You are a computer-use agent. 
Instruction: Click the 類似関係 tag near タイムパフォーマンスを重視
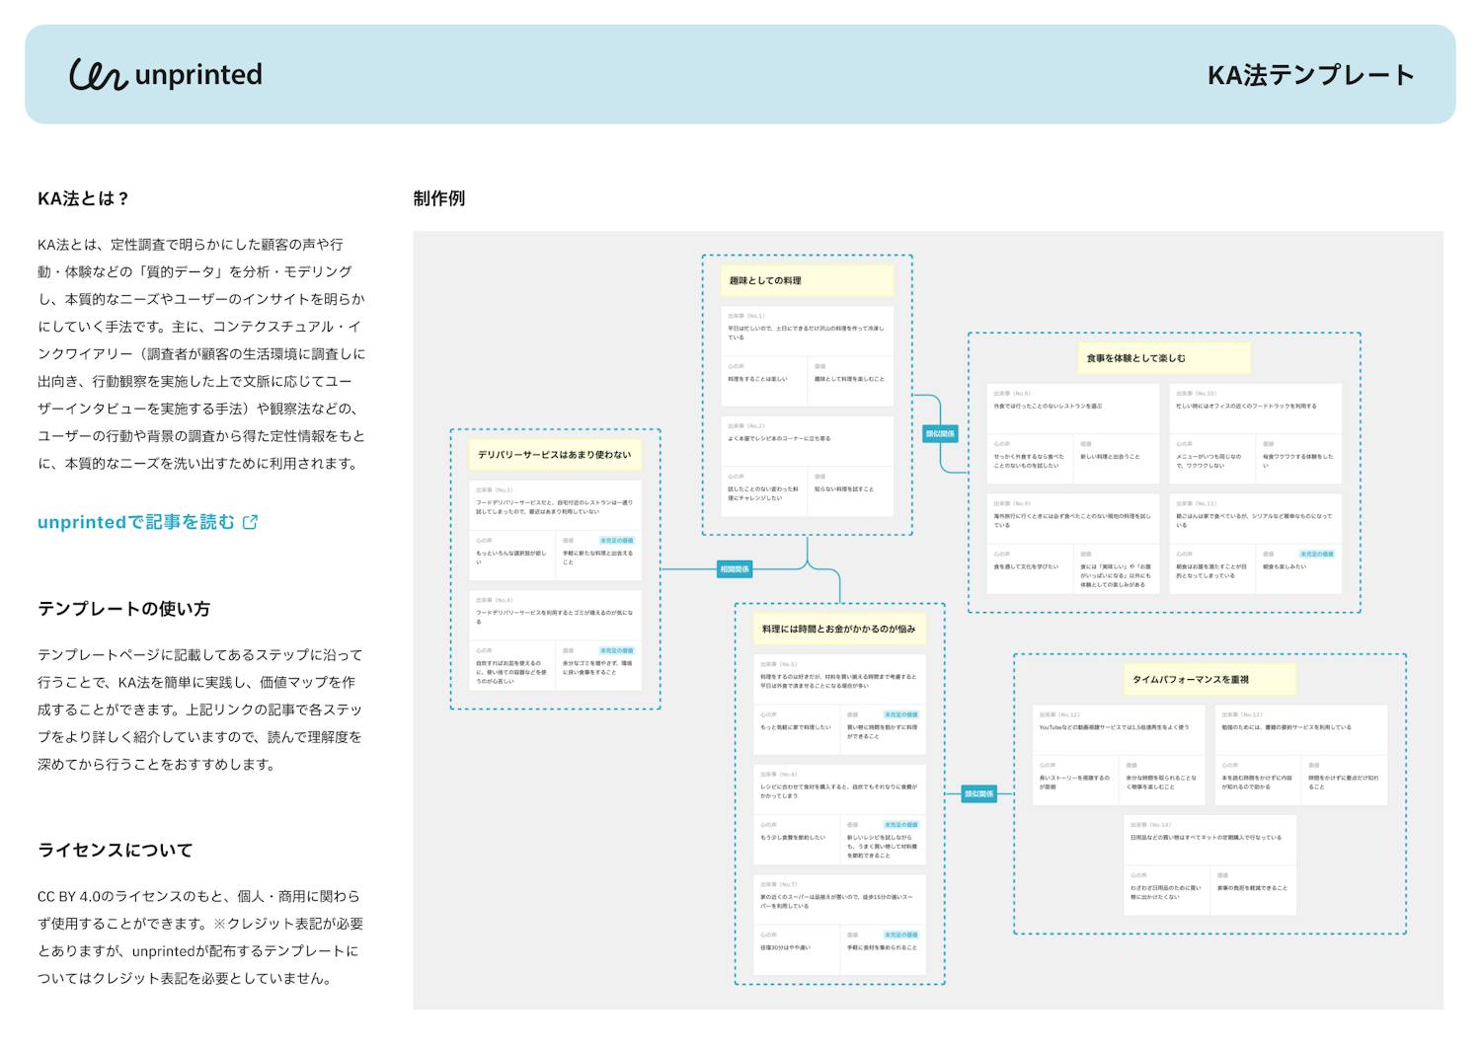point(977,793)
